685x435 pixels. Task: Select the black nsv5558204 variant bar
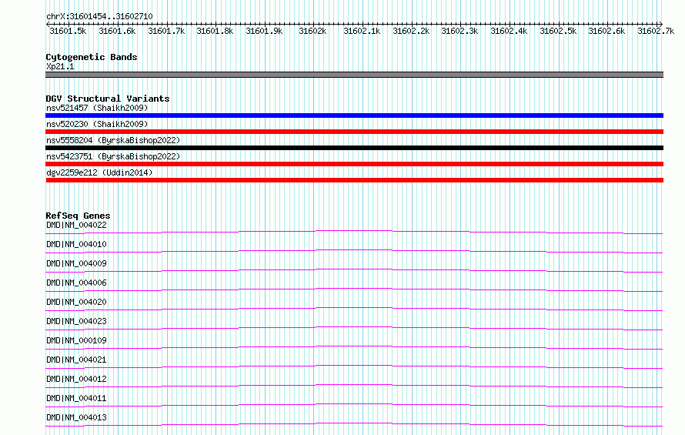[x=354, y=148]
